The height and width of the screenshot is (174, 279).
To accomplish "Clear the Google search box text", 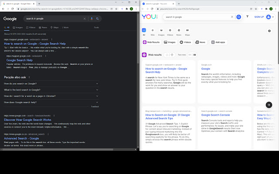I will [85, 19].
